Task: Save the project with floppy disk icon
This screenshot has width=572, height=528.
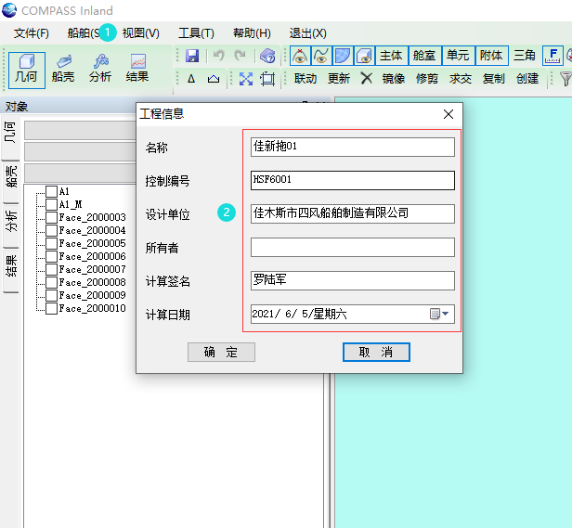Action: point(192,56)
